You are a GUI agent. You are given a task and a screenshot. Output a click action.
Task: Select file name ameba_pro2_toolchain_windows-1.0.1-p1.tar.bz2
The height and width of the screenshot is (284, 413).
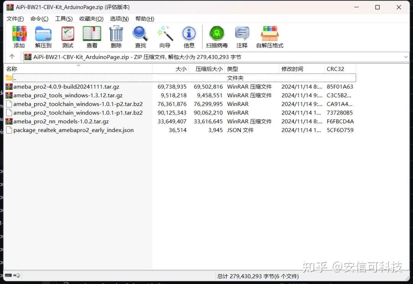tap(78, 113)
